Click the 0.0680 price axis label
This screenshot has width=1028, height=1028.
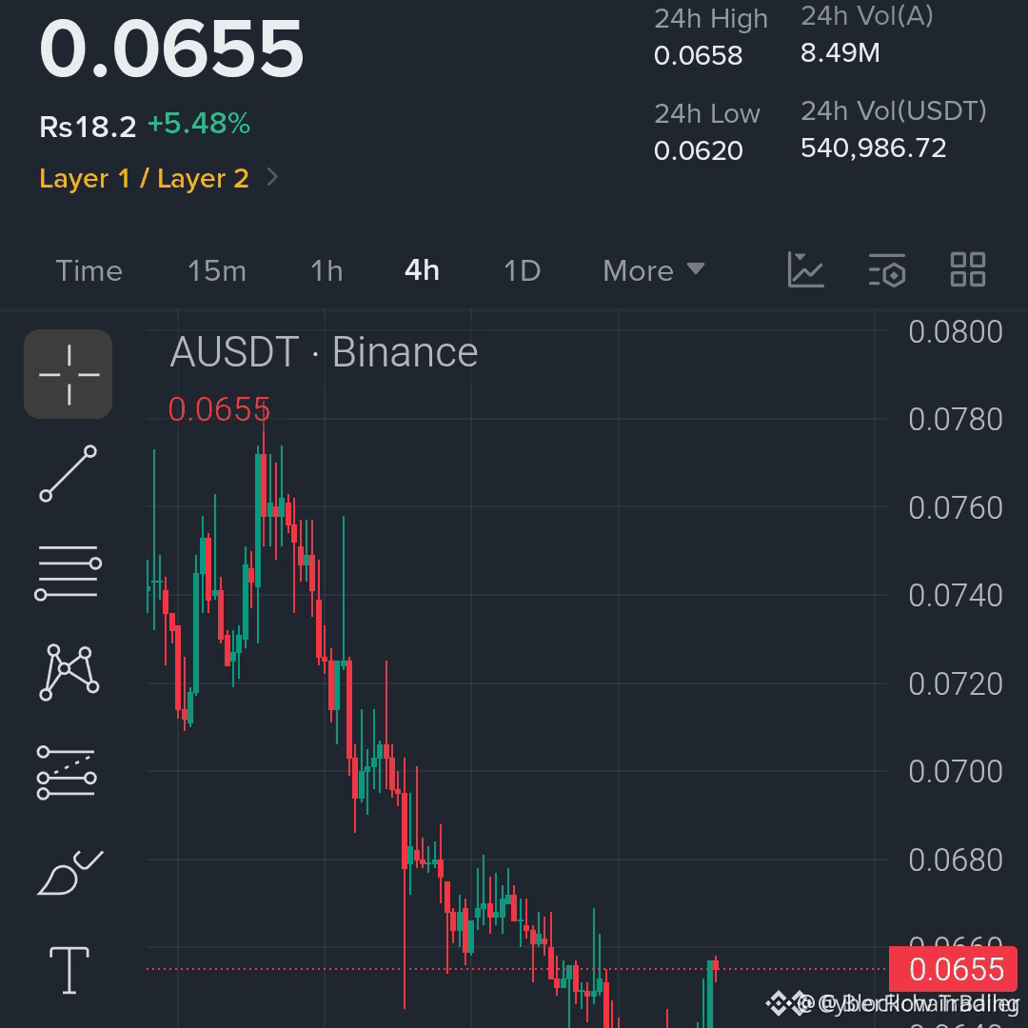(x=956, y=860)
